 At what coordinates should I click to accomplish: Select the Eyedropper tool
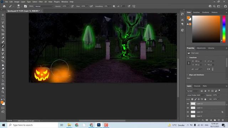pyautogui.click(x=3, y=38)
